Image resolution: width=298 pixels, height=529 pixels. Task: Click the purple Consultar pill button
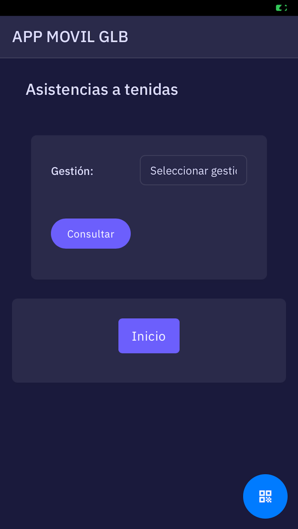pos(91,233)
